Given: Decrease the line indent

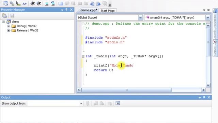Looking at the screenshot, I should point(32,3).
